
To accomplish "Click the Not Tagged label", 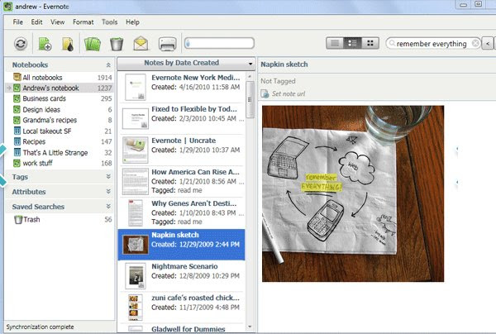I will coord(278,81).
